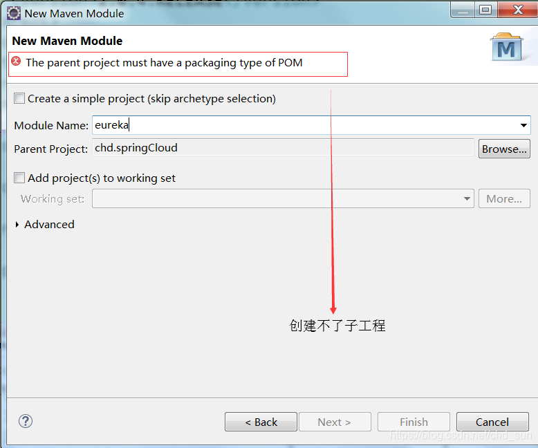Click the More... working set button
Image resolution: width=538 pixels, height=448 pixels.
click(504, 198)
